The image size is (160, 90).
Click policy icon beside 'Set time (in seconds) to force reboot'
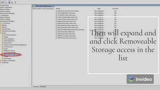click(56, 11)
